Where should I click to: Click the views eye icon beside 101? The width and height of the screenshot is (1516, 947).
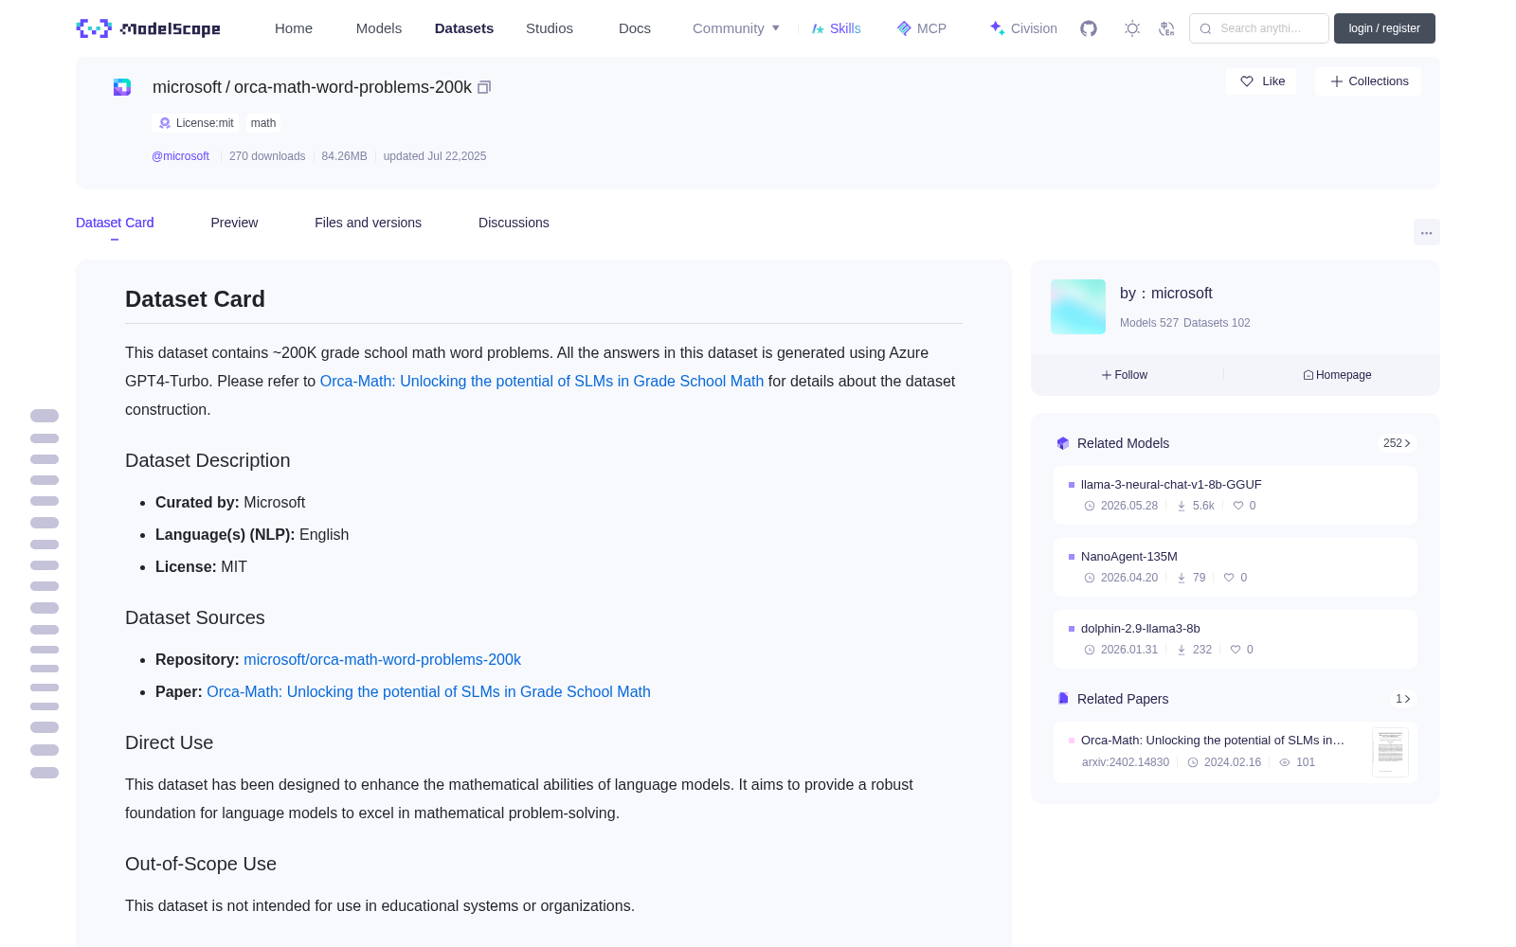point(1285,762)
